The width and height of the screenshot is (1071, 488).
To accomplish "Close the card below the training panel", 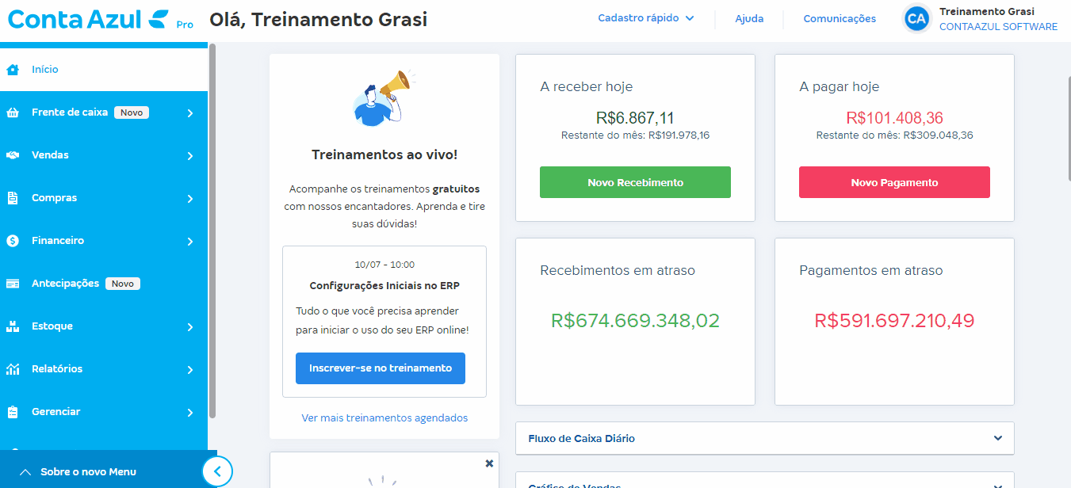I will click(489, 463).
